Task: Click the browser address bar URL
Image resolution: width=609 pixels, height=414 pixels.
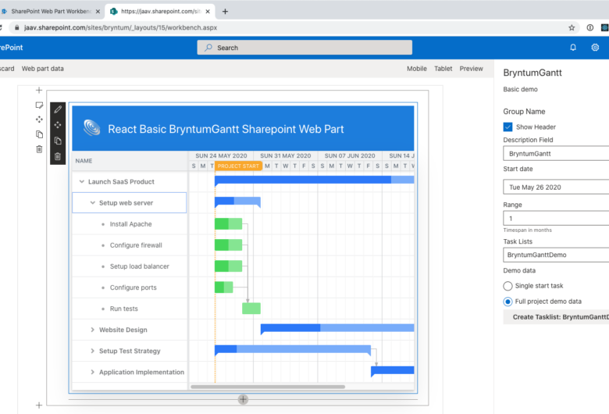Action: 120,27
